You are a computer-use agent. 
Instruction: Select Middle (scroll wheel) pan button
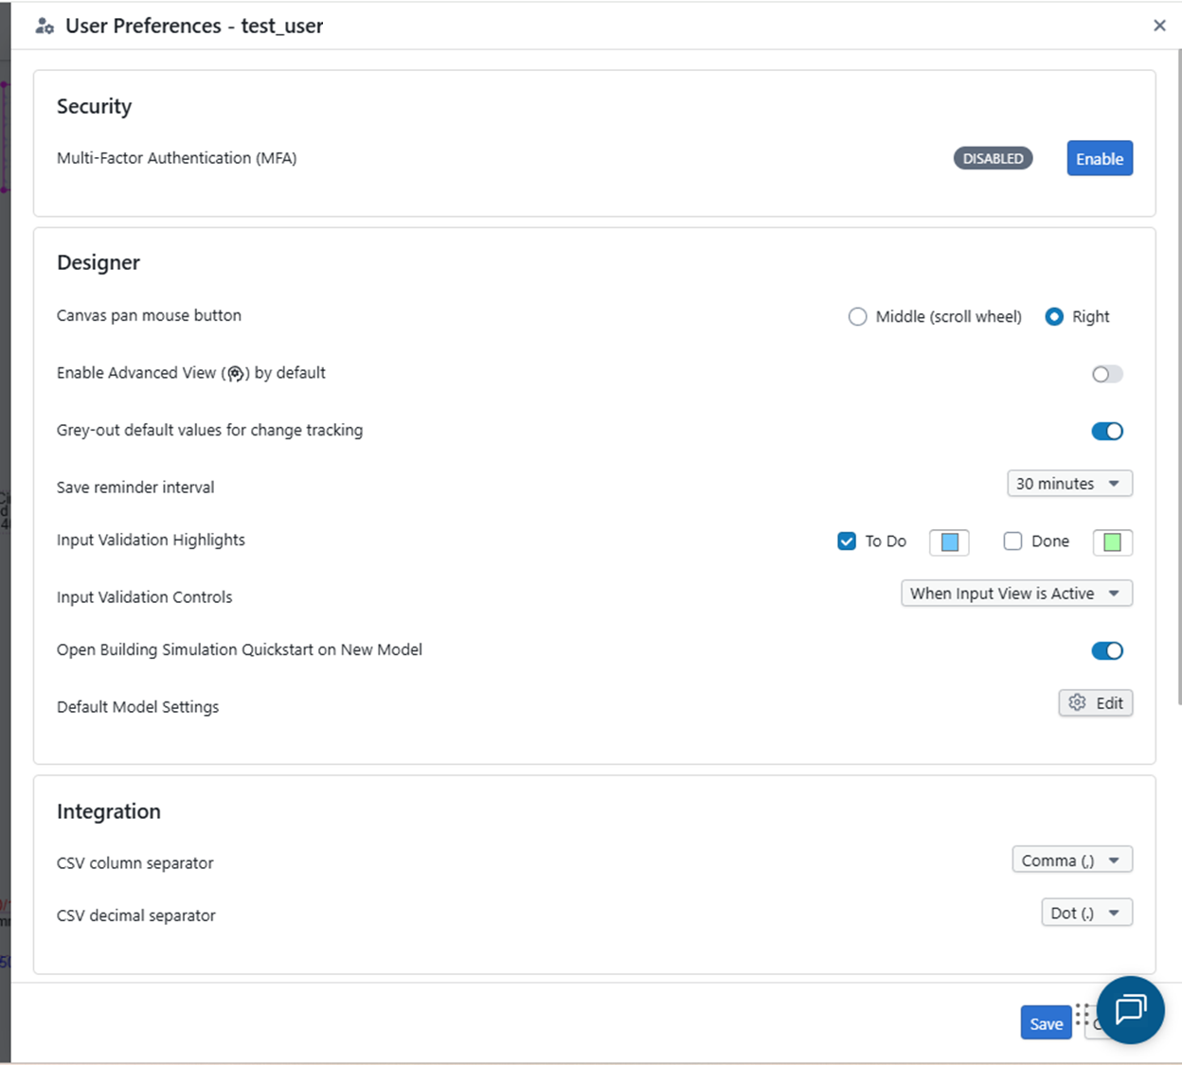[x=858, y=317]
